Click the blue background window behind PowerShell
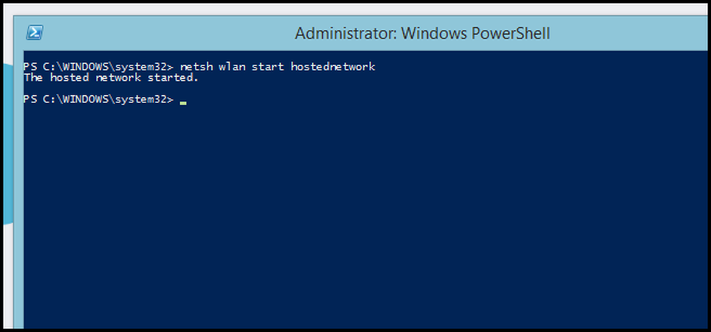 pyautogui.click(x=6, y=145)
